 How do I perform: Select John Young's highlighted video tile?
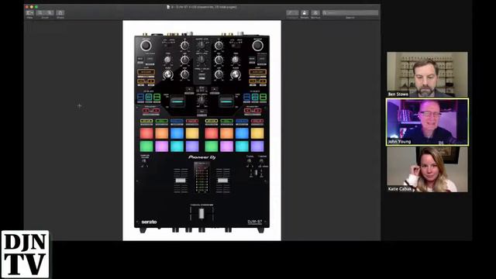point(427,122)
